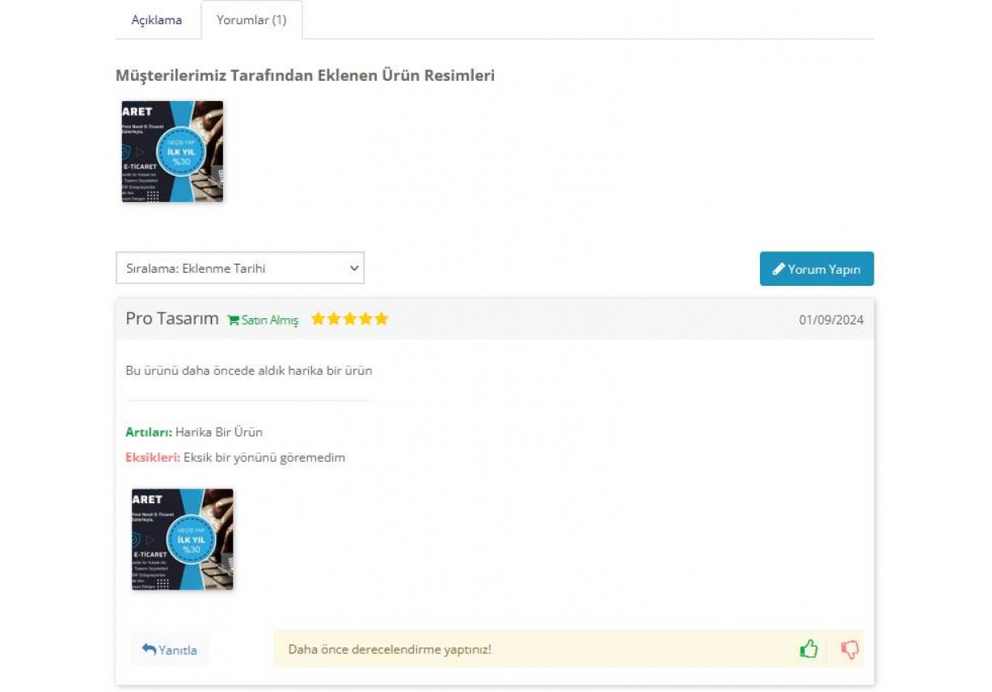Click the image attached inside Pro Tasarım's review
Image resolution: width=992 pixels, height=692 pixels.
(x=182, y=539)
